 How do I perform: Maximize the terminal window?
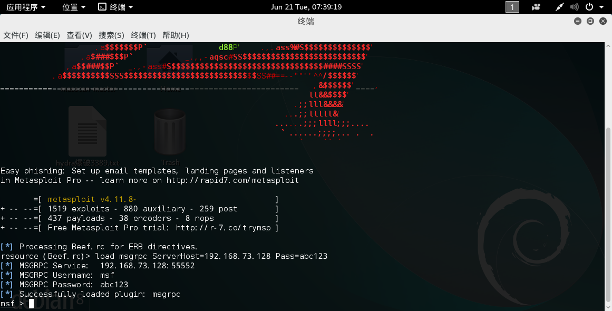tap(590, 21)
